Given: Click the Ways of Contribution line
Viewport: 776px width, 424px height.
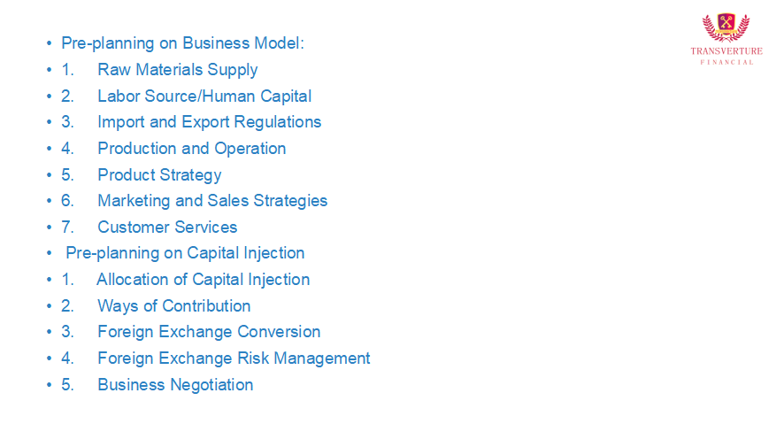Looking at the screenshot, I should (173, 306).
